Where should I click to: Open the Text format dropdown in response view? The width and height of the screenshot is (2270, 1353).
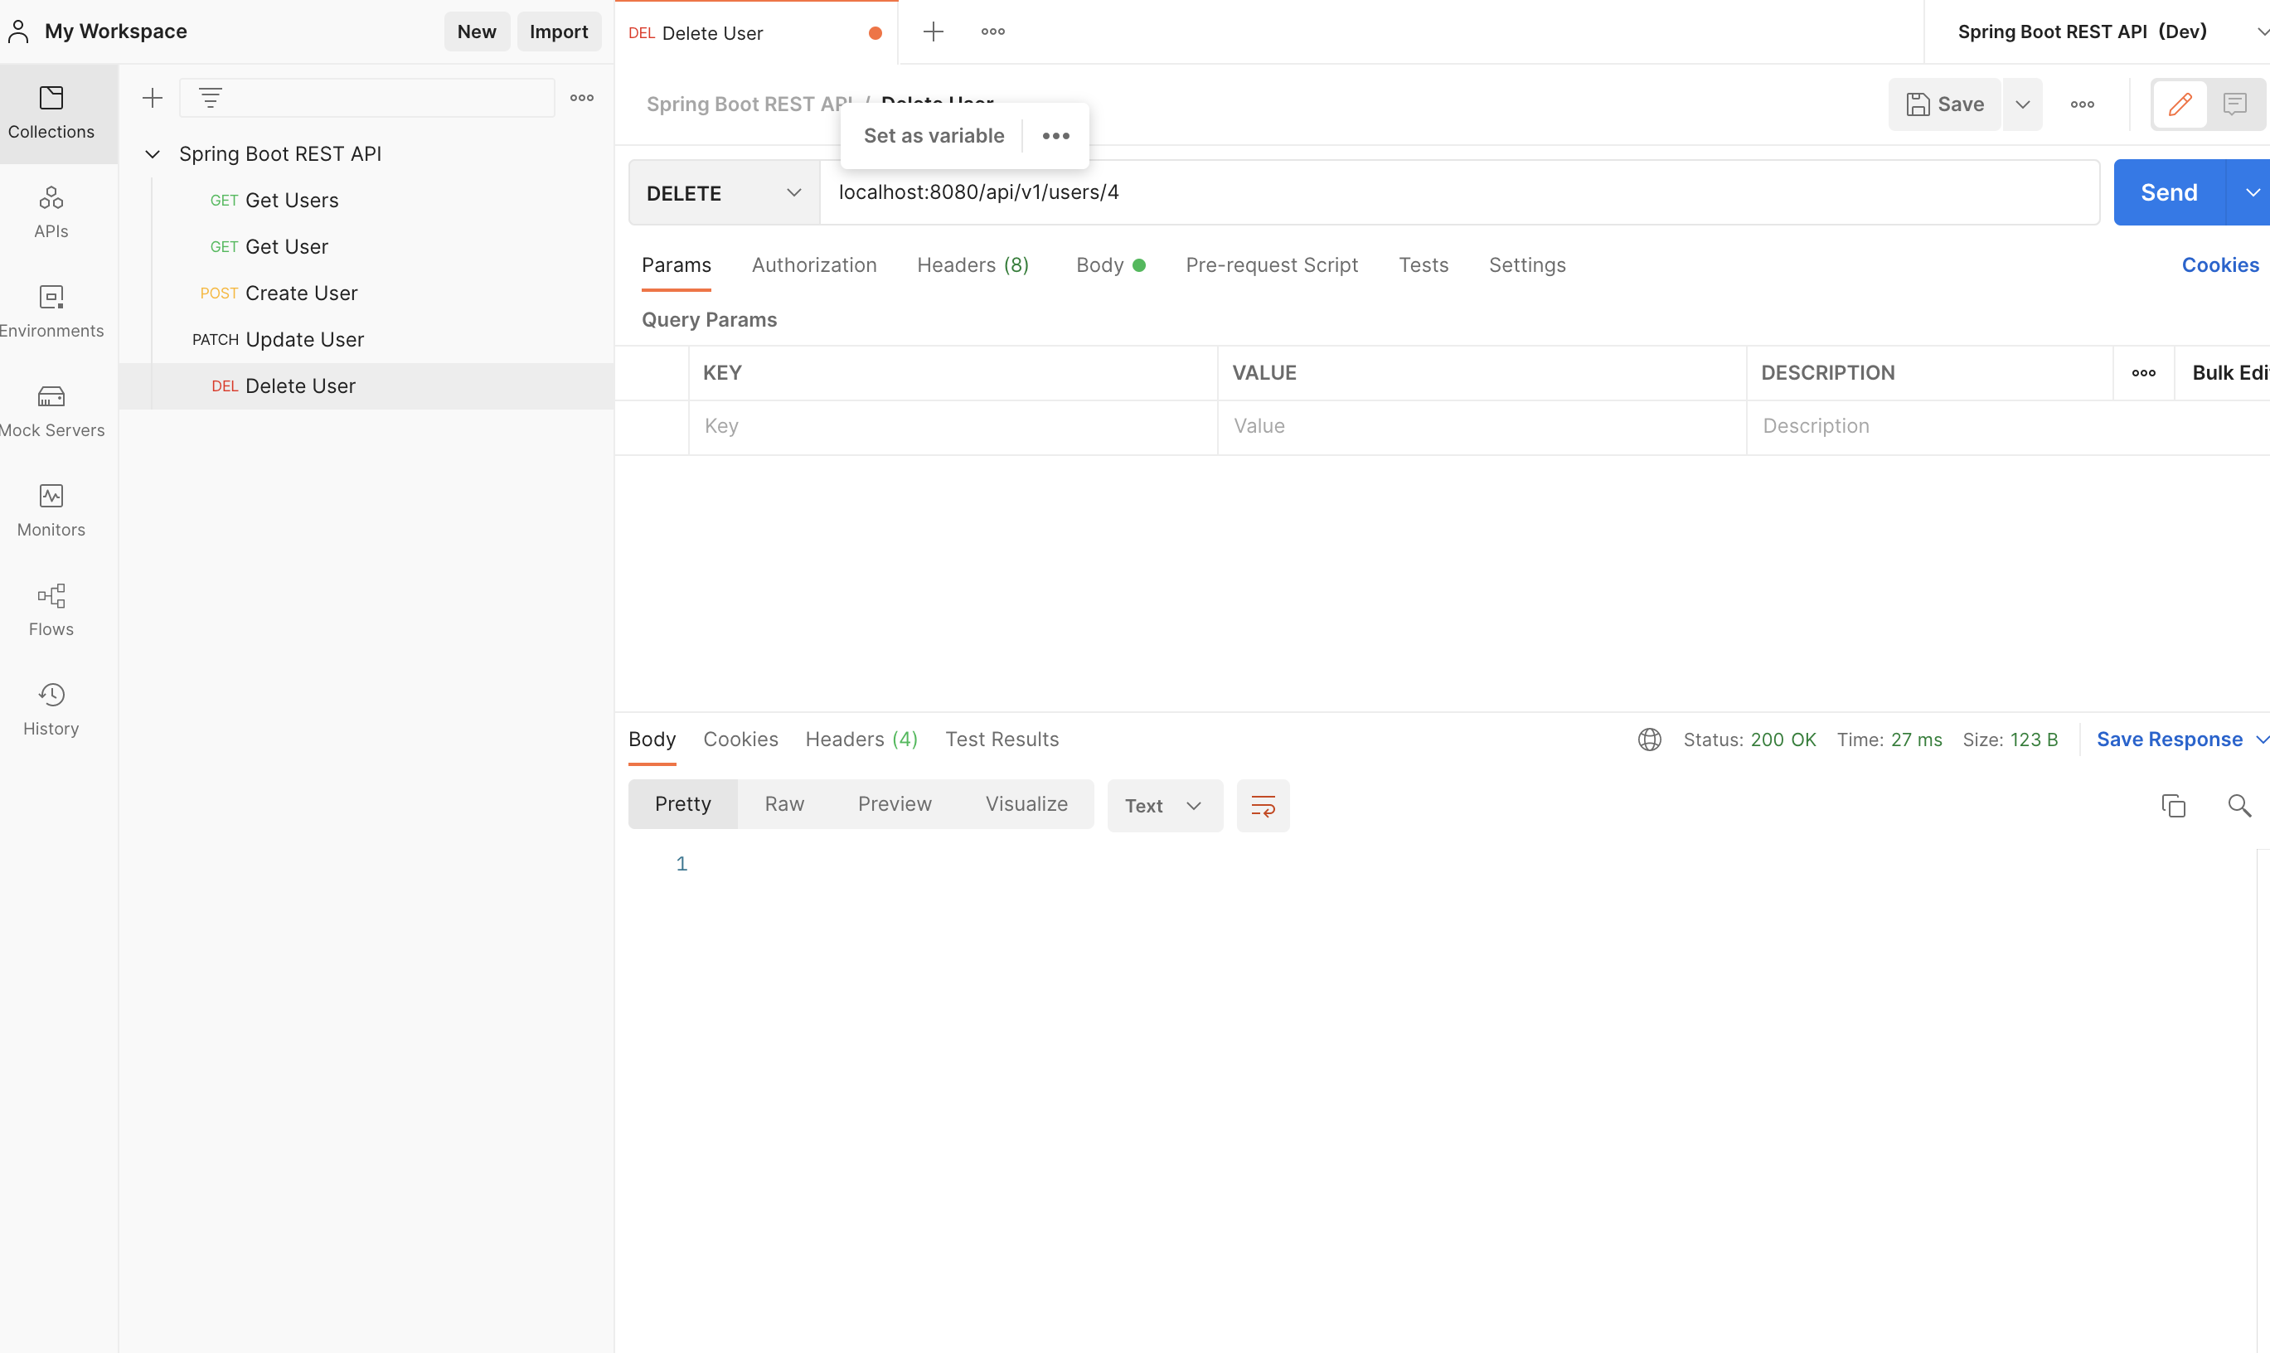(1164, 806)
